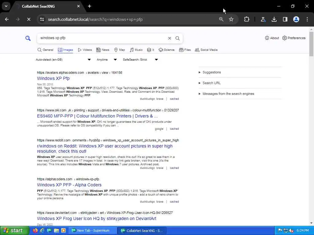Submit search with the magnifier button
The image size is (314, 235).
(x=178, y=38)
